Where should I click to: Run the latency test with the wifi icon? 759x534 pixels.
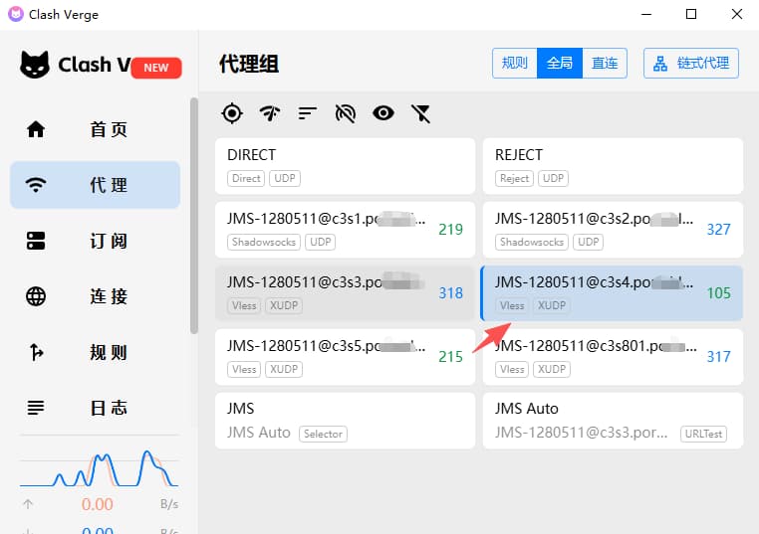point(270,113)
